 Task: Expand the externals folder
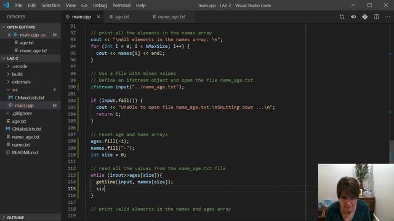pyautogui.click(x=30, y=82)
